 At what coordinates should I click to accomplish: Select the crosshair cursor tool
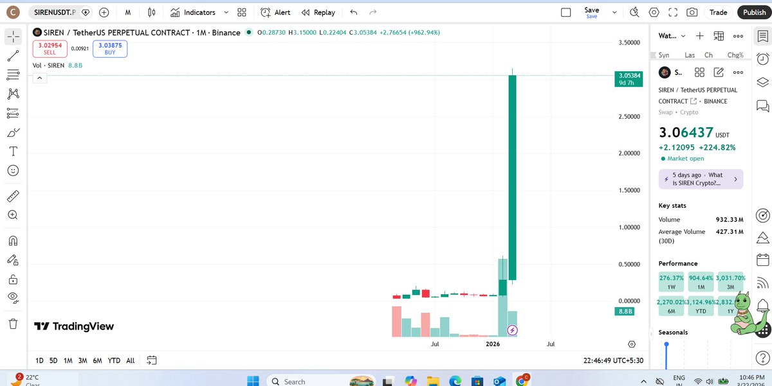click(13, 36)
